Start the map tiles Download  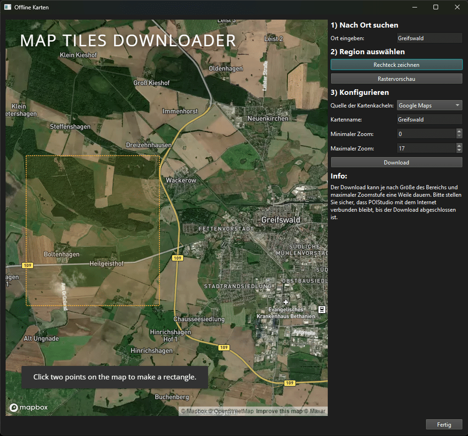pos(396,163)
